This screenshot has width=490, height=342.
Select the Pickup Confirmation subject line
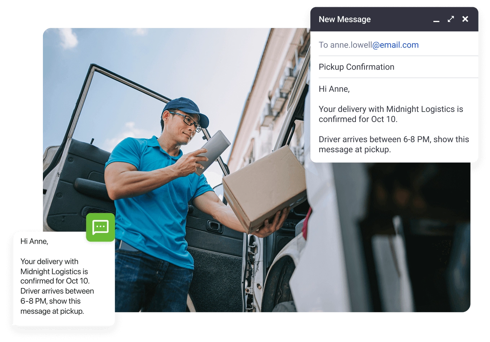[356, 67]
